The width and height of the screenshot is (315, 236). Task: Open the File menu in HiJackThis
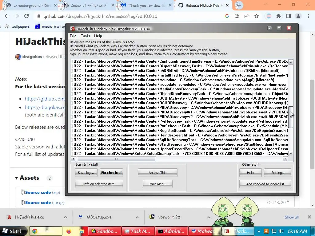73,36
